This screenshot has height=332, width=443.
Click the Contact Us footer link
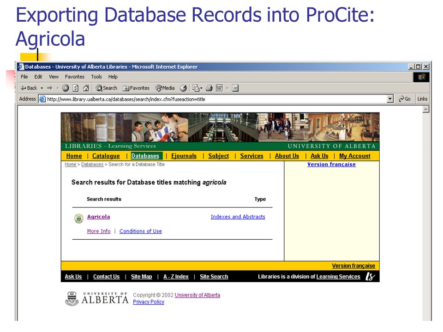pos(107,277)
